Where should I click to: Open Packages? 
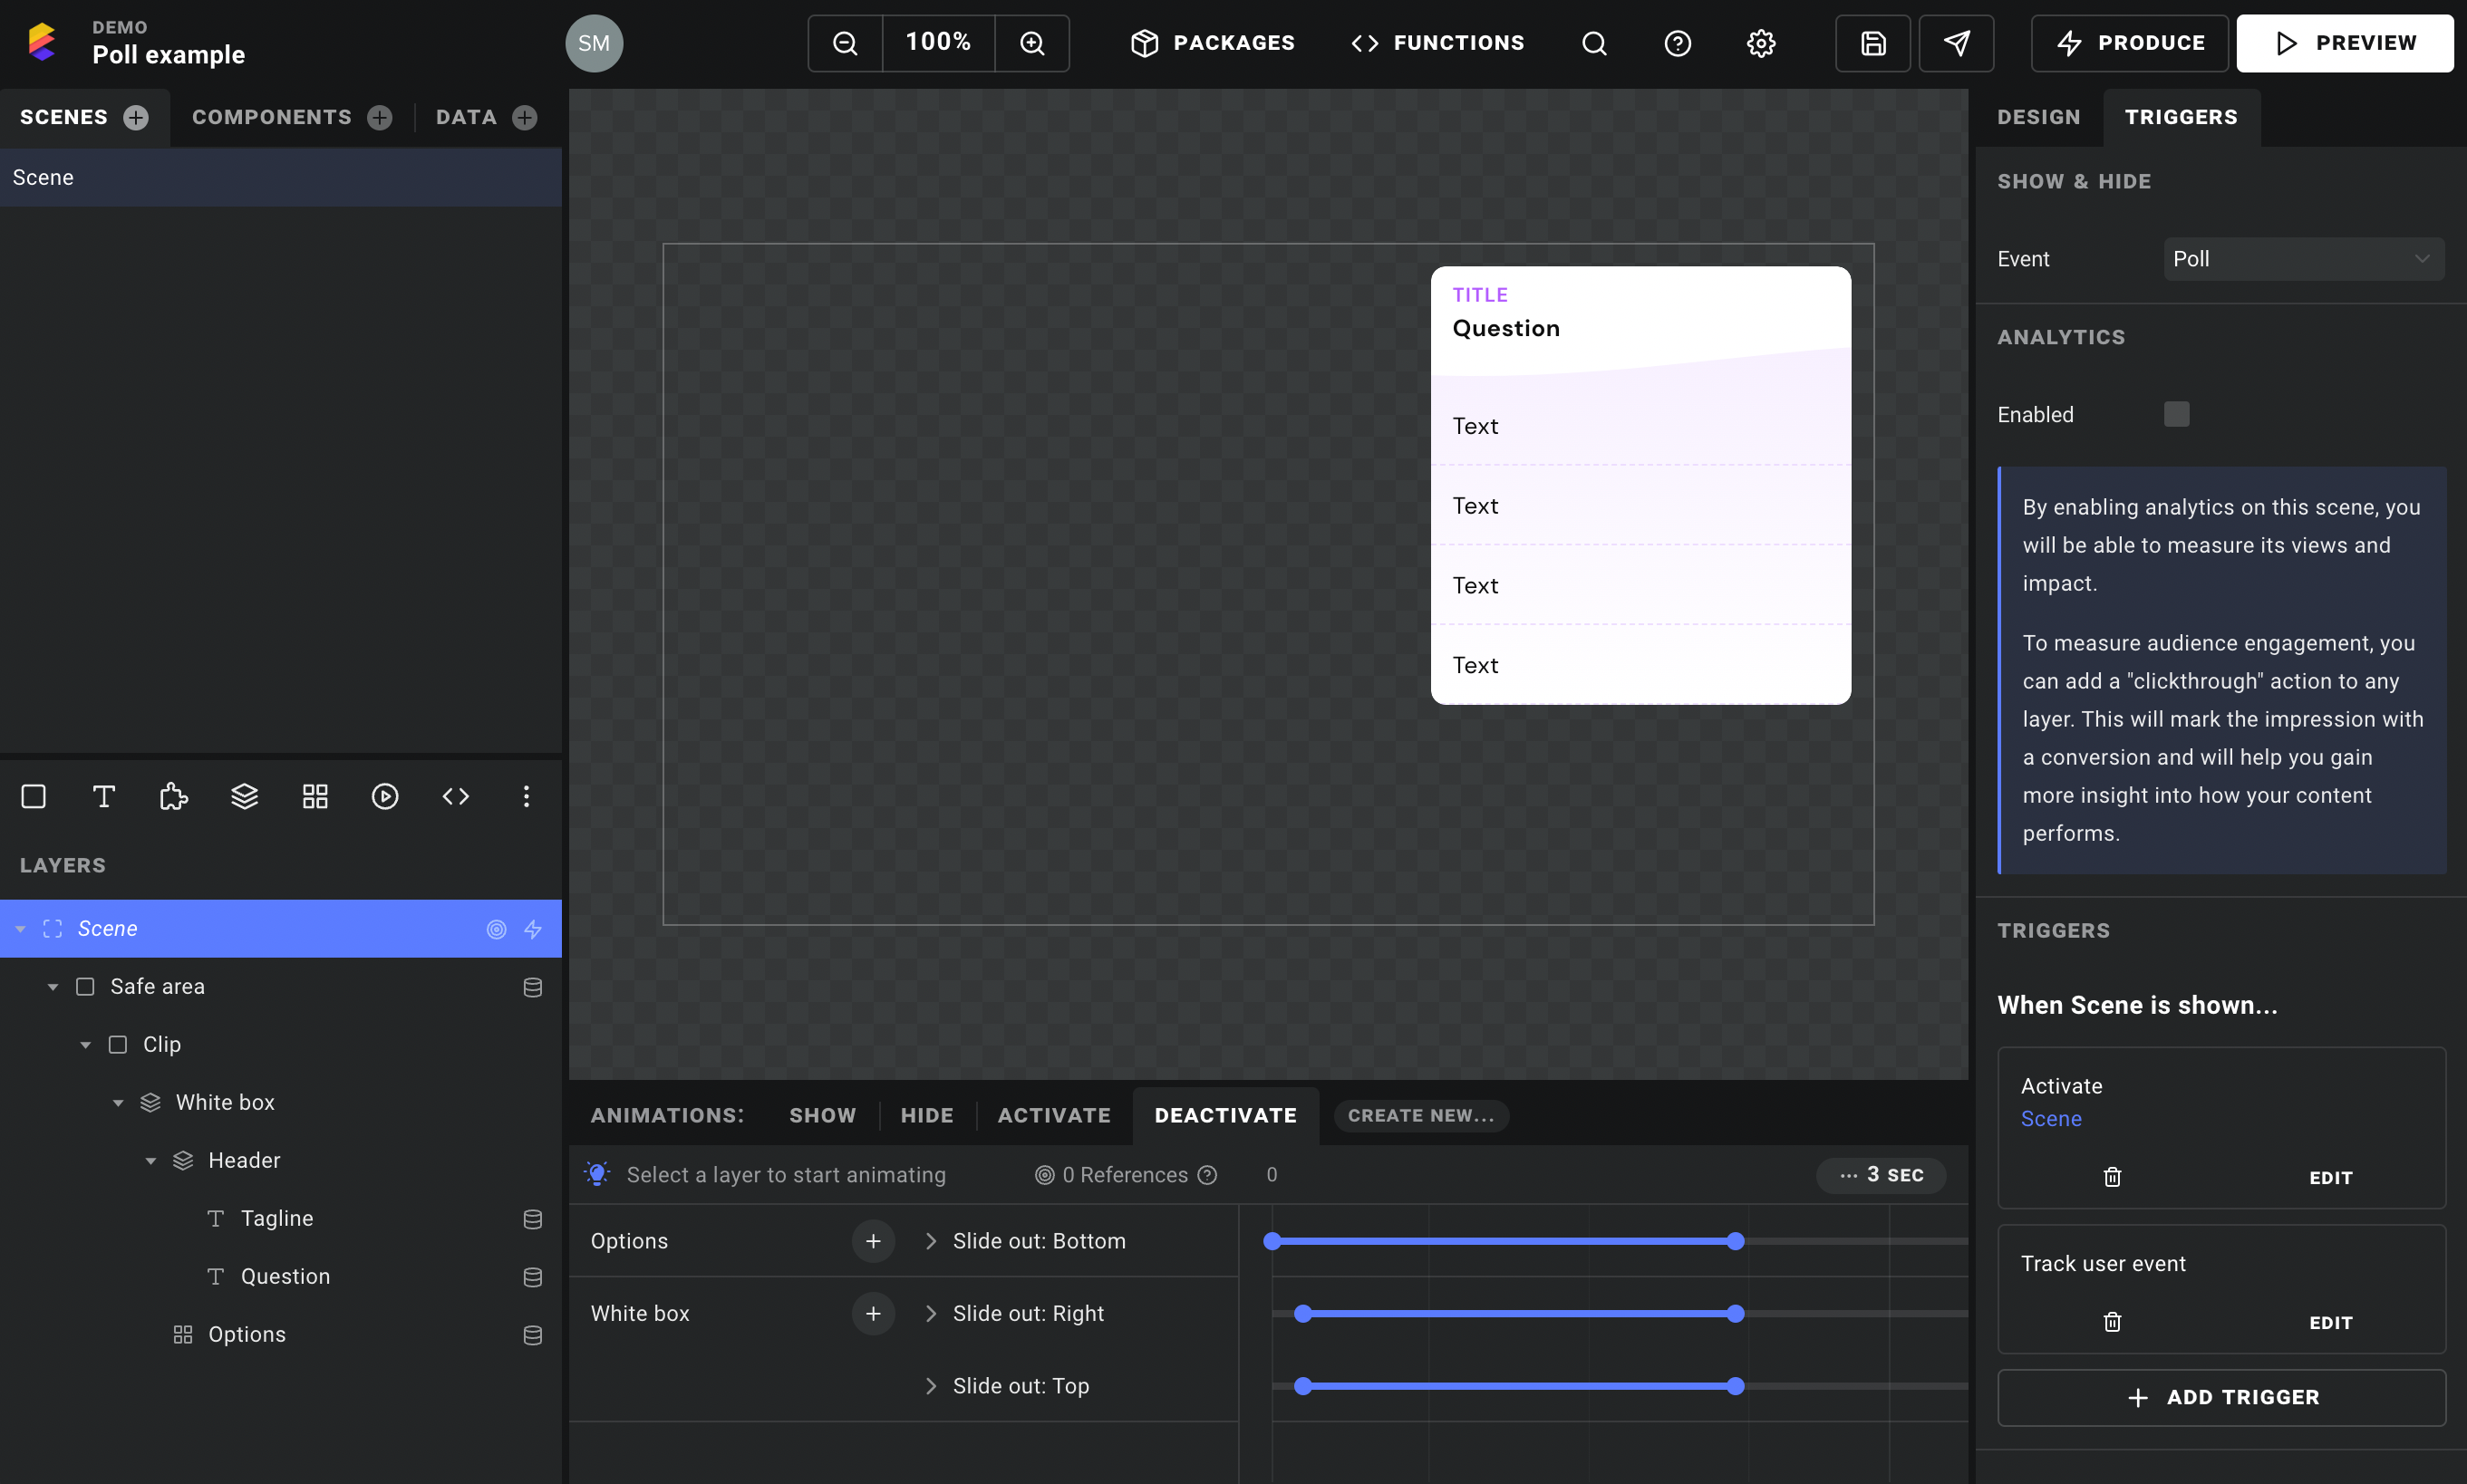click(x=1213, y=43)
